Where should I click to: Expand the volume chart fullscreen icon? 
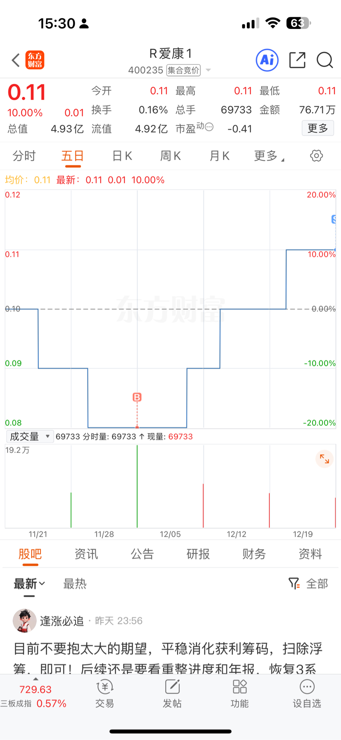click(x=325, y=459)
